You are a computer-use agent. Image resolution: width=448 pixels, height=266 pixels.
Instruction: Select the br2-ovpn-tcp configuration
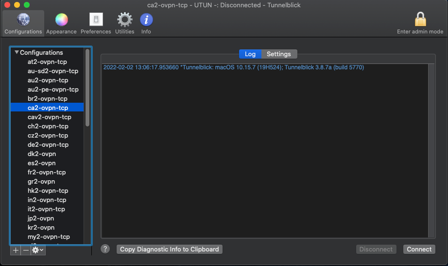pos(47,98)
